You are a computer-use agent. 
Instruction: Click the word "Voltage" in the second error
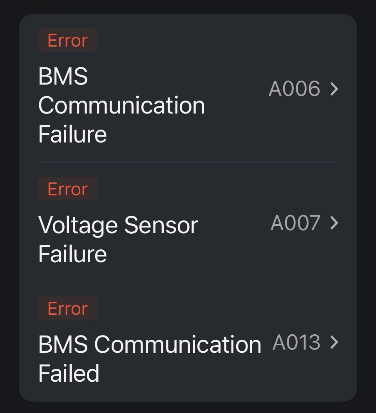78,225
